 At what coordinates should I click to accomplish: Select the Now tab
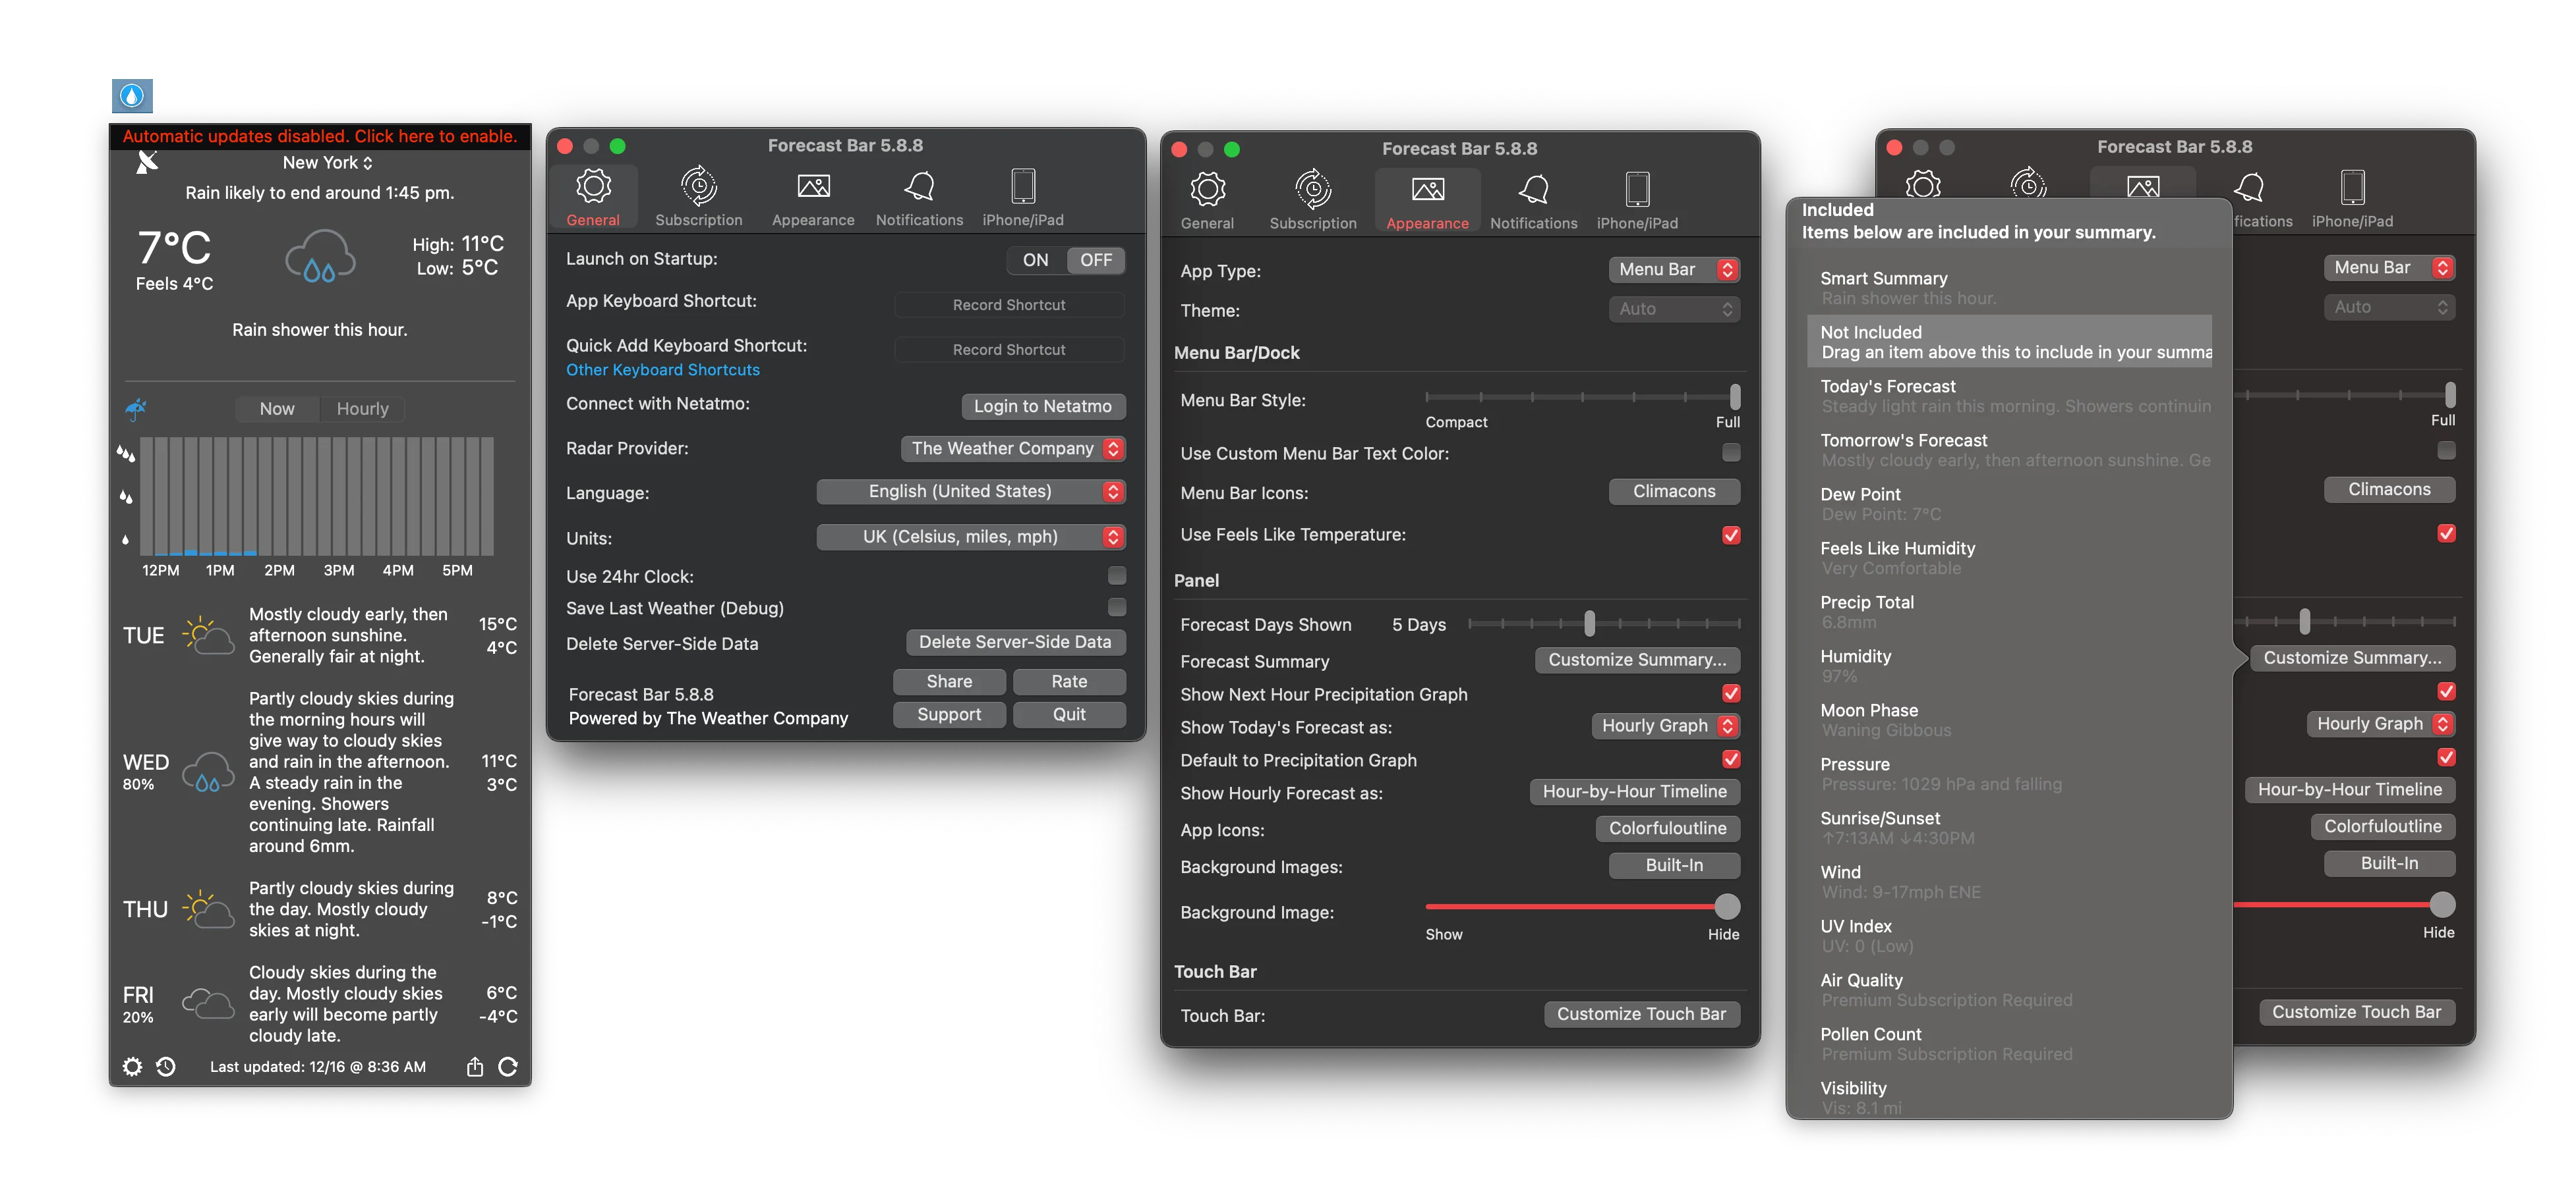[x=277, y=408]
